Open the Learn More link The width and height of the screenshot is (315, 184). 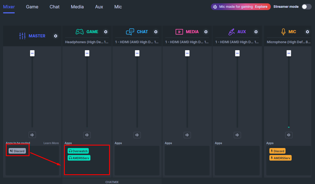(51, 143)
